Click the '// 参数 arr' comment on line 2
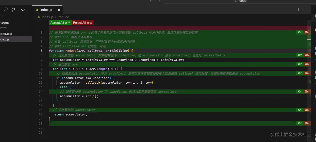The width and height of the screenshot is (316, 142). point(71,37)
